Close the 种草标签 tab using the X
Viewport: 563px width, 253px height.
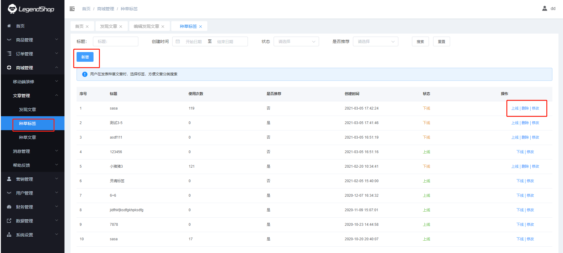(x=201, y=27)
